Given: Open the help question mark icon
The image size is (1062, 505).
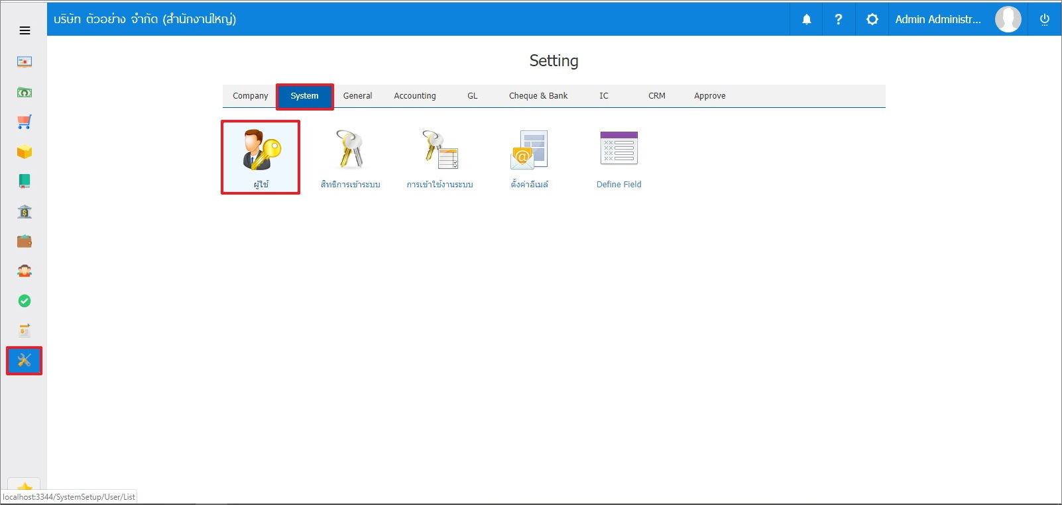Looking at the screenshot, I should (x=839, y=19).
